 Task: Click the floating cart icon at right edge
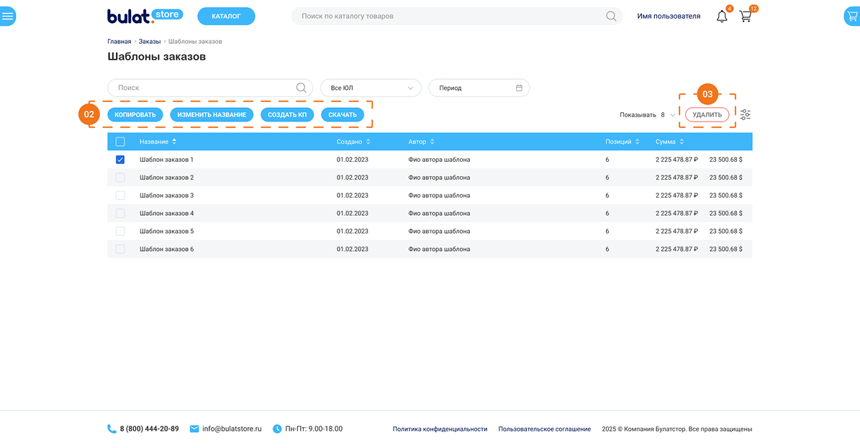[x=852, y=16]
